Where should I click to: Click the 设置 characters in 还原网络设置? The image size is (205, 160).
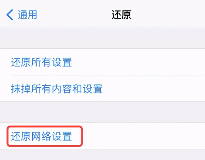pyautogui.click(x=62, y=136)
